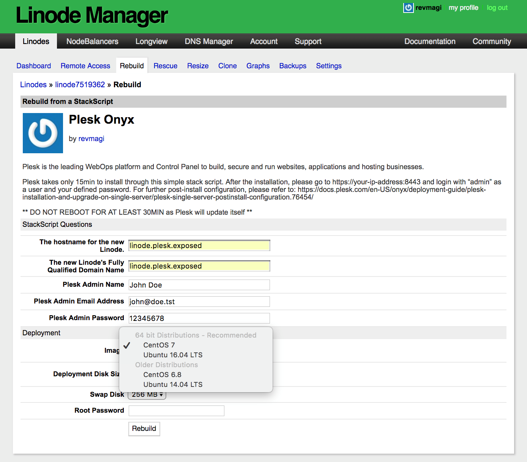Click the Linode Manager logo title
527x462 pixels.
(x=92, y=16)
